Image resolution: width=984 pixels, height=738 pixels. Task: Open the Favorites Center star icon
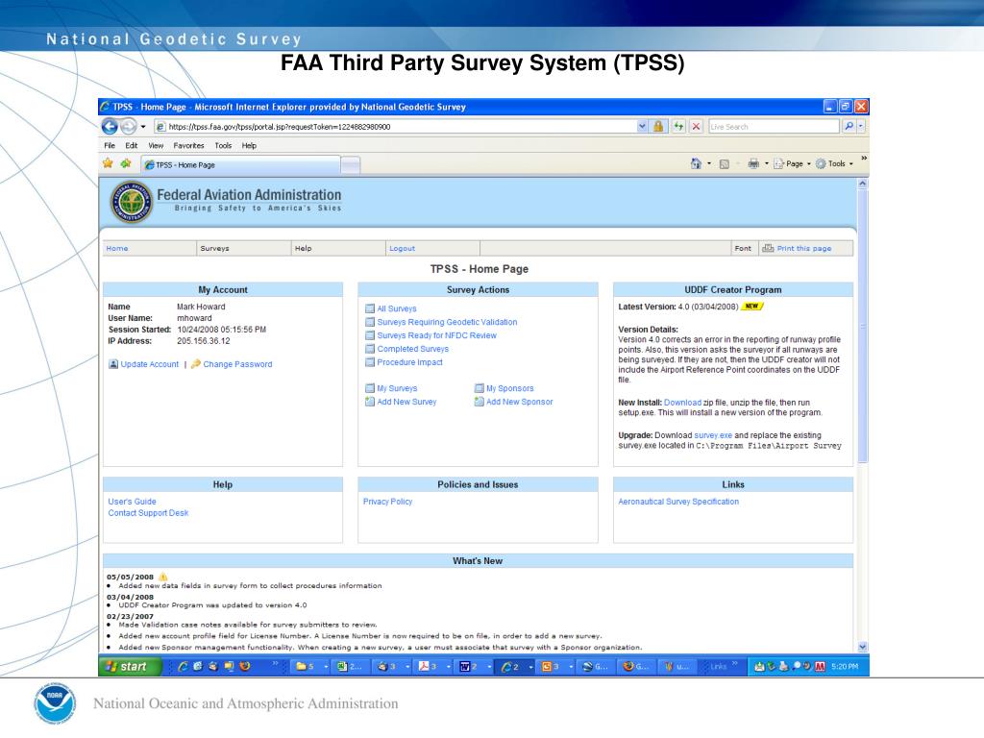(x=108, y=163)
